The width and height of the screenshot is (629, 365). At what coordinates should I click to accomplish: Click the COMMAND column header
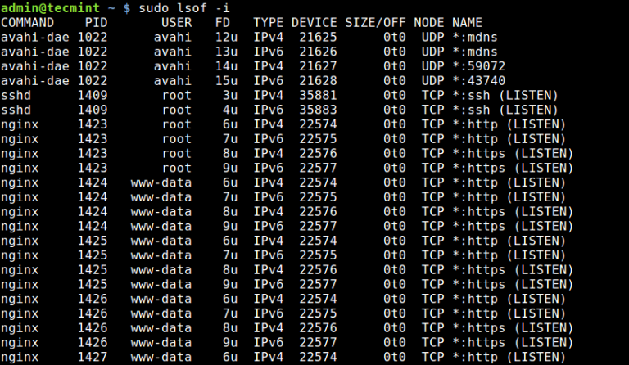[28, 22]
